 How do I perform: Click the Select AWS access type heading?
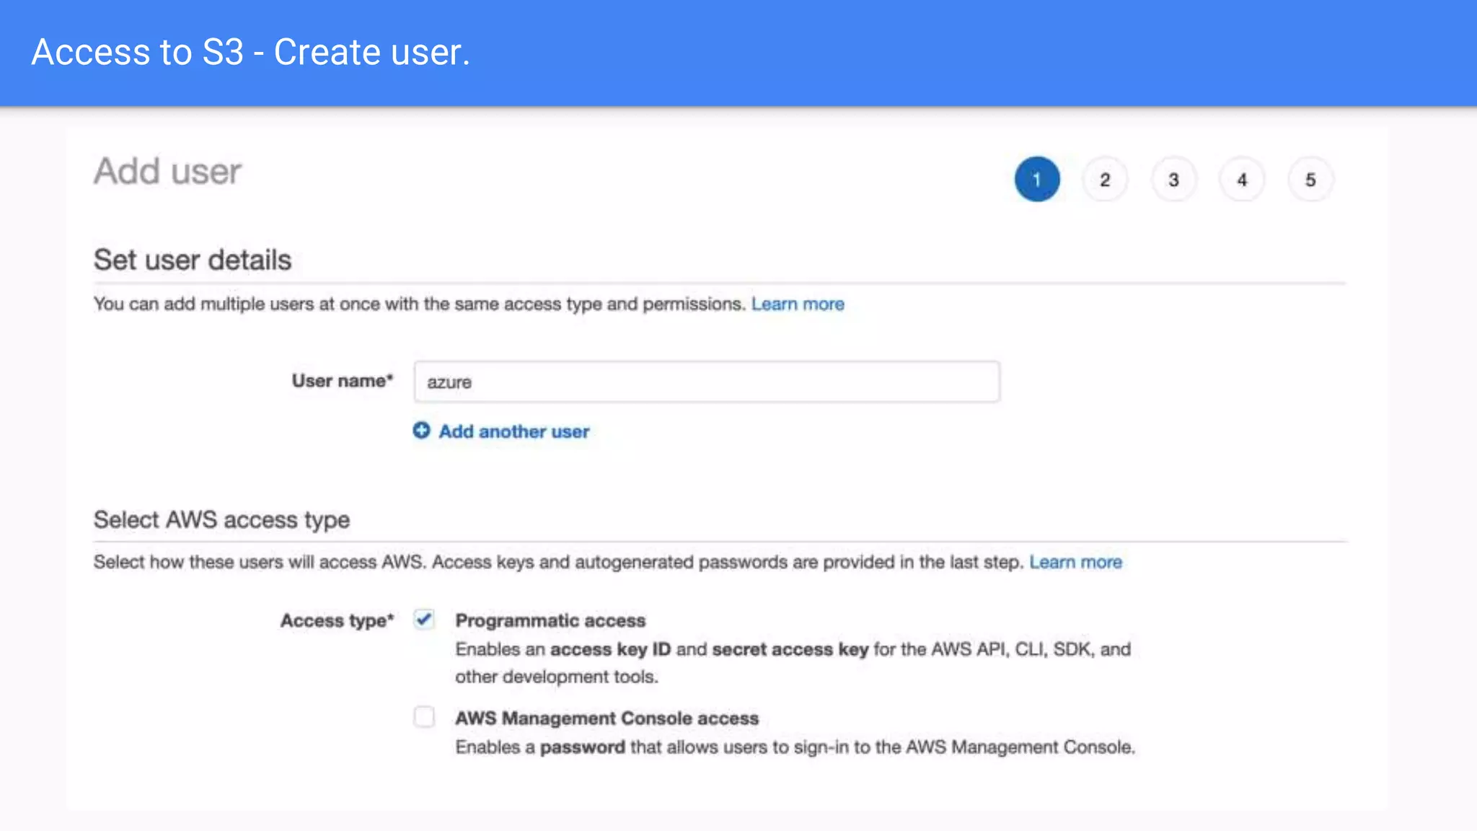221,520
